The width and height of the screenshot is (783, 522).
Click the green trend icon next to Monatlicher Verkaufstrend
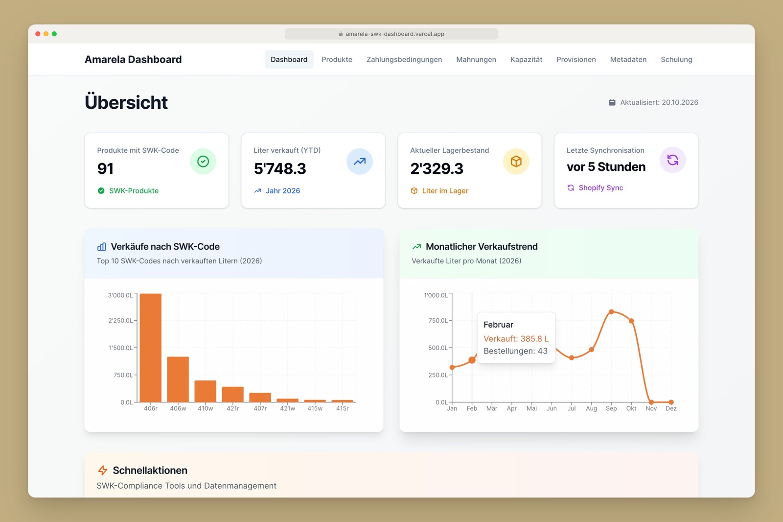[x=417, y=247]
